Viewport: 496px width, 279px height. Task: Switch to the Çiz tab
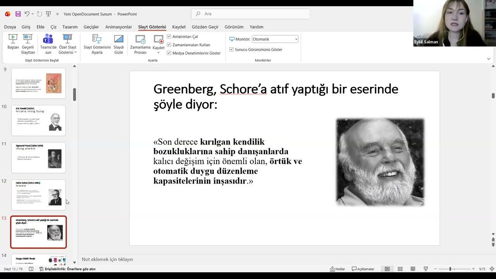click(53, 27)
